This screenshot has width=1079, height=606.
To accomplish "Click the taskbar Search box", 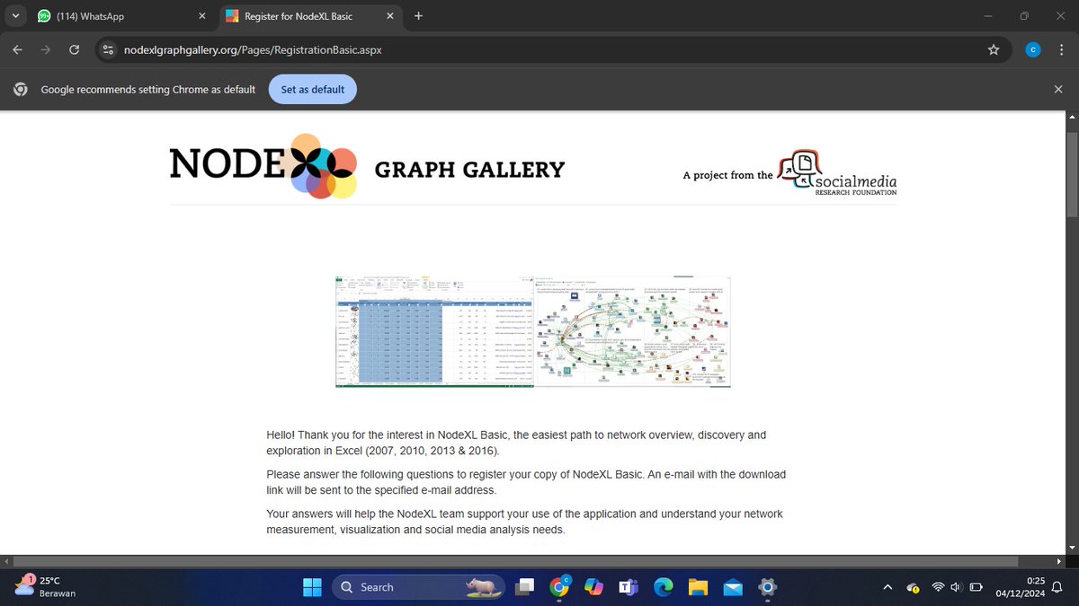I will click(420, 587).
